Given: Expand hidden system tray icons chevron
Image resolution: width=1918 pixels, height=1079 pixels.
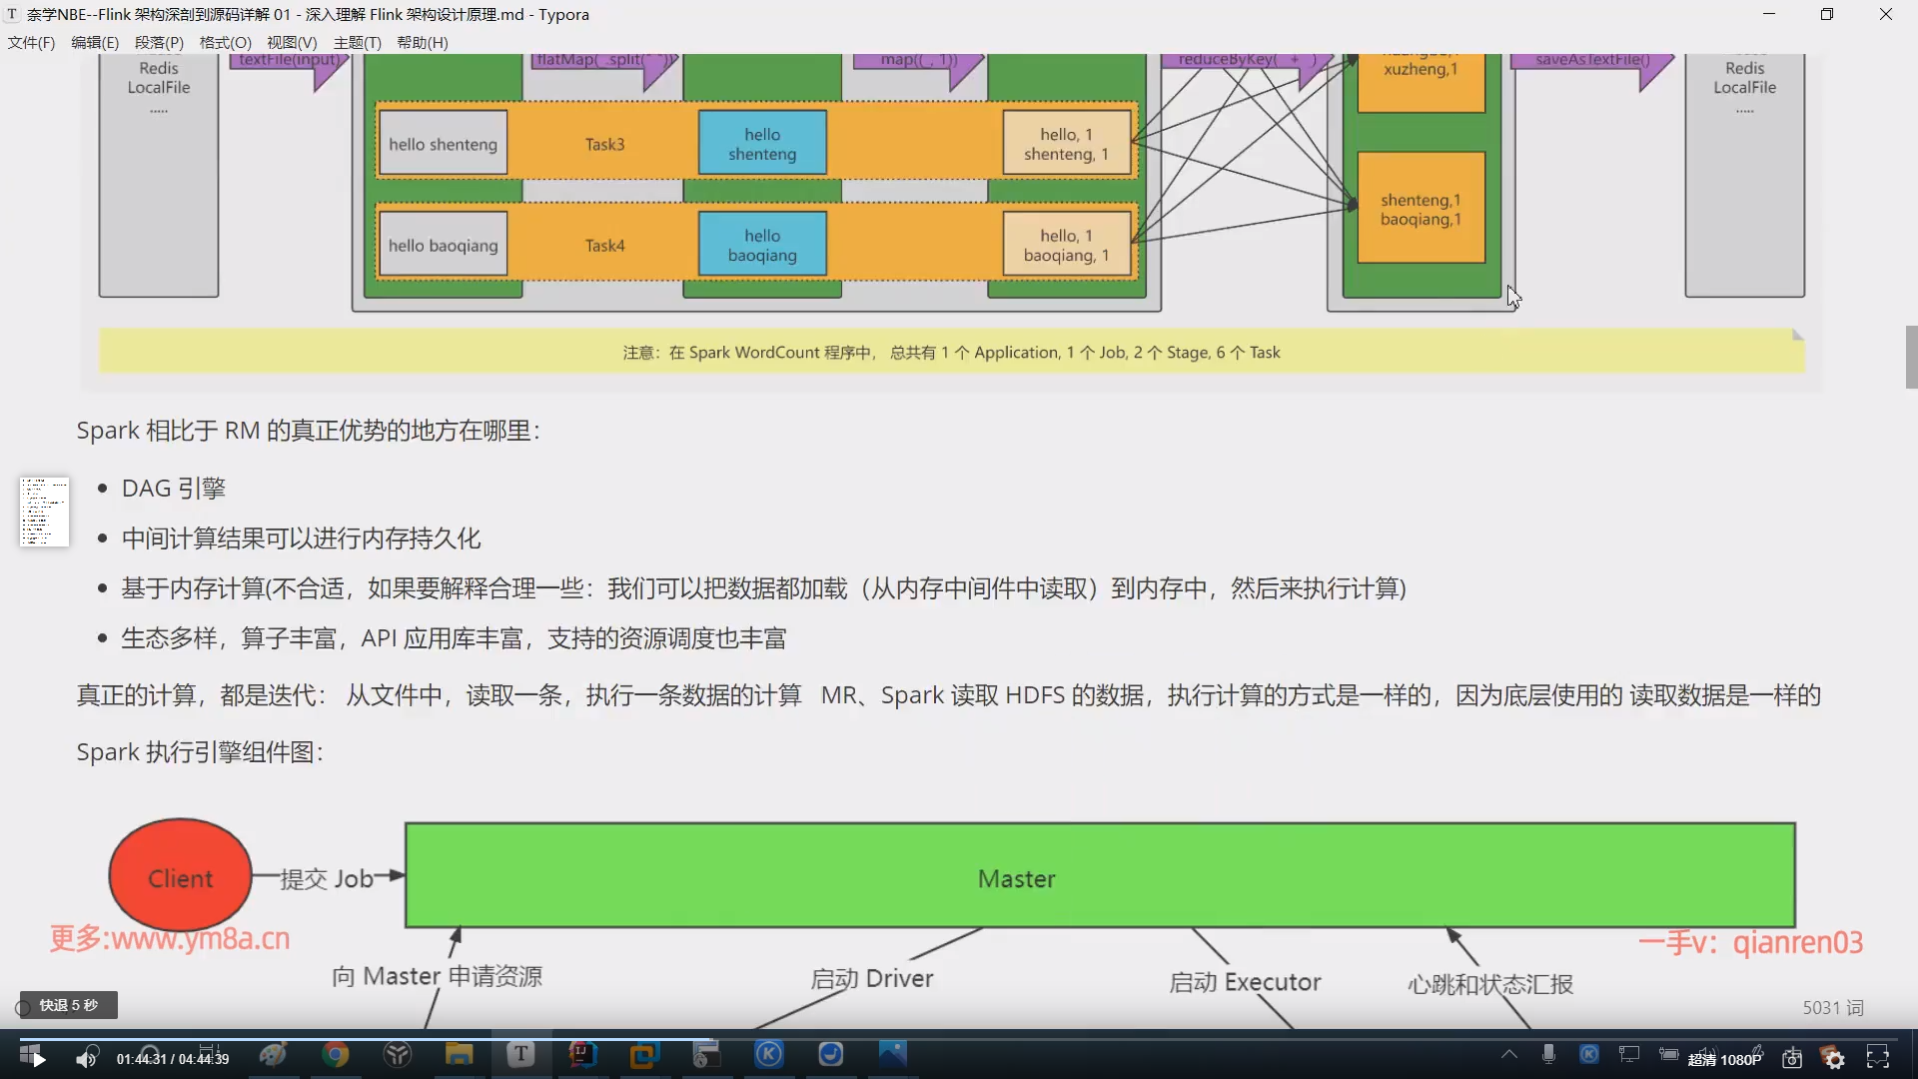Looking at the screenshot, I should [1508, 1054].
